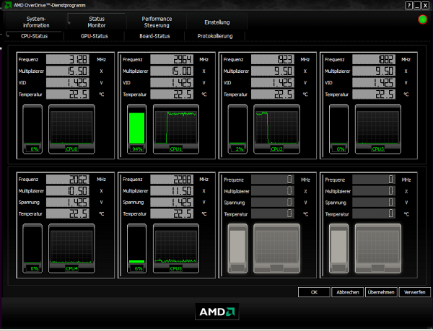This screenshot has width=433, height=331.
Task: Click the AMD logo at the bottom
Action: [216, 312]
